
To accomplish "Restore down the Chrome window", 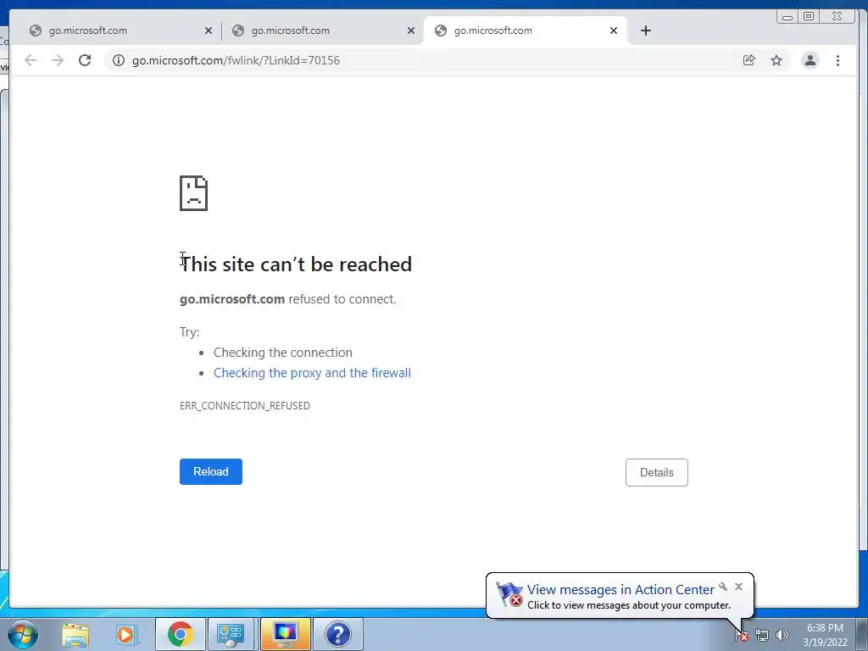I will (x=809, y=17).
